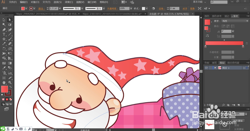The width and height of the screenshot is (250, 131).
Task: Select the Symbol Sprayer tool
Action: coord(4,73)
